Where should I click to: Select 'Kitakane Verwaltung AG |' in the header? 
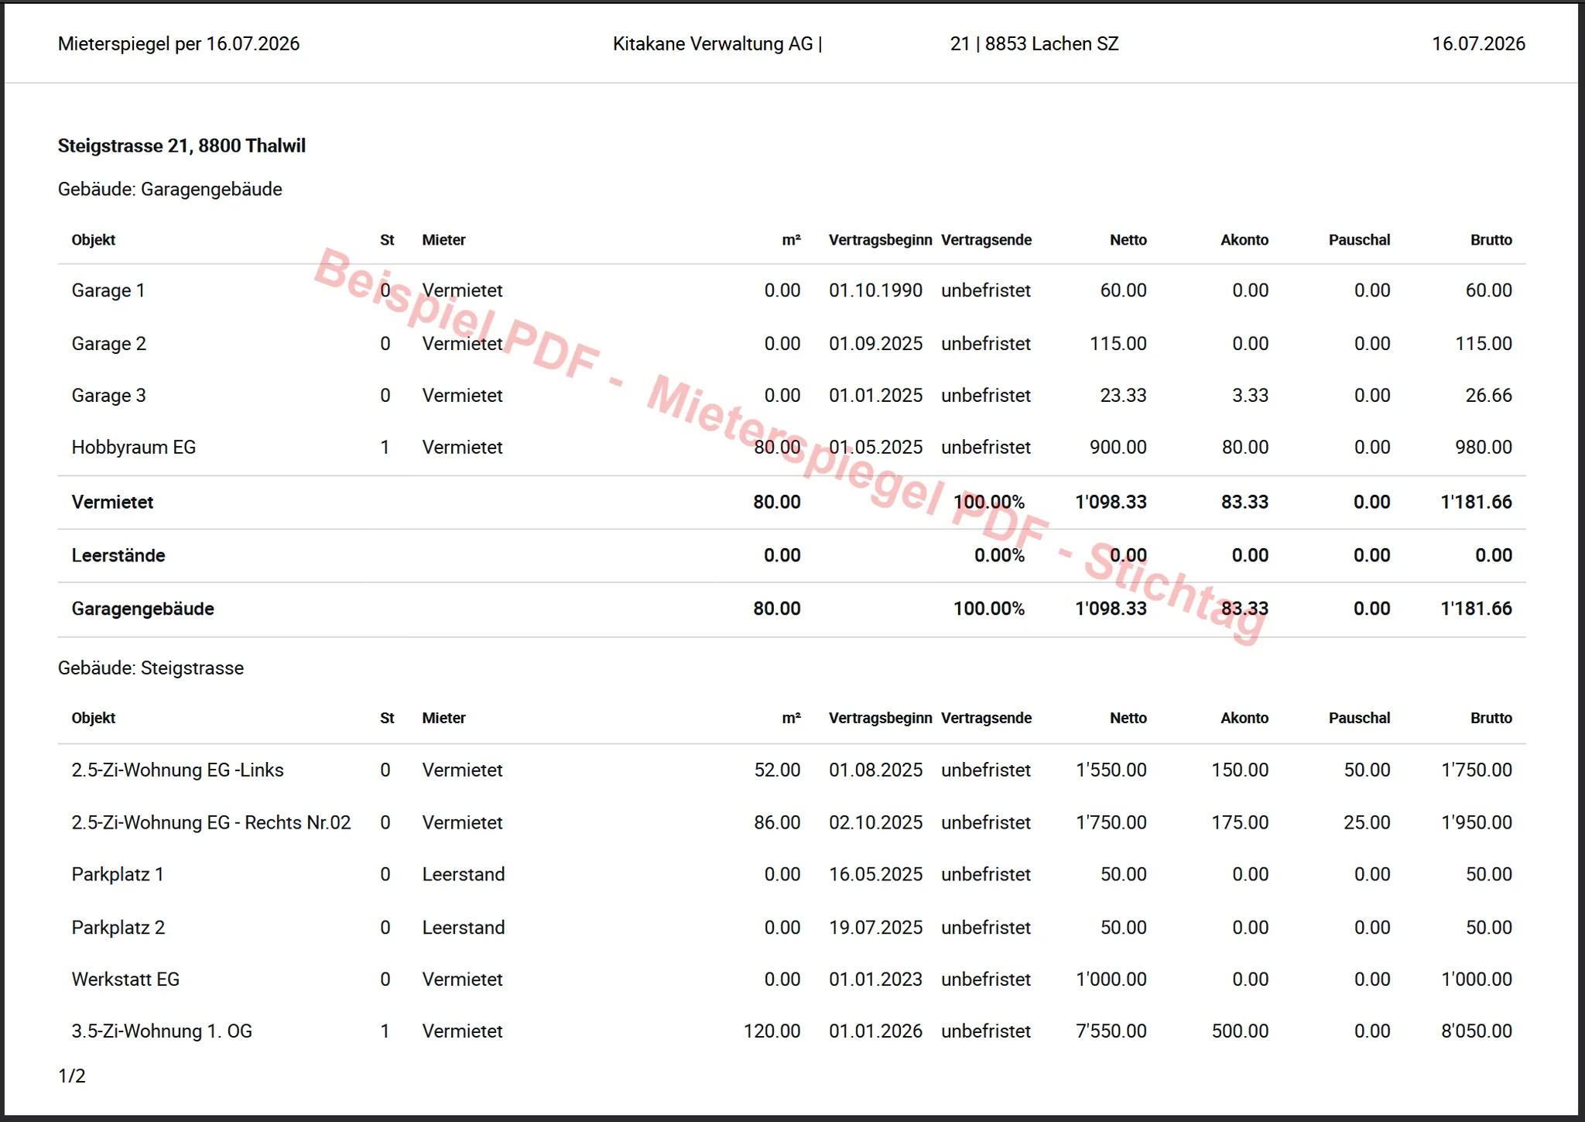tap(717, 44)
